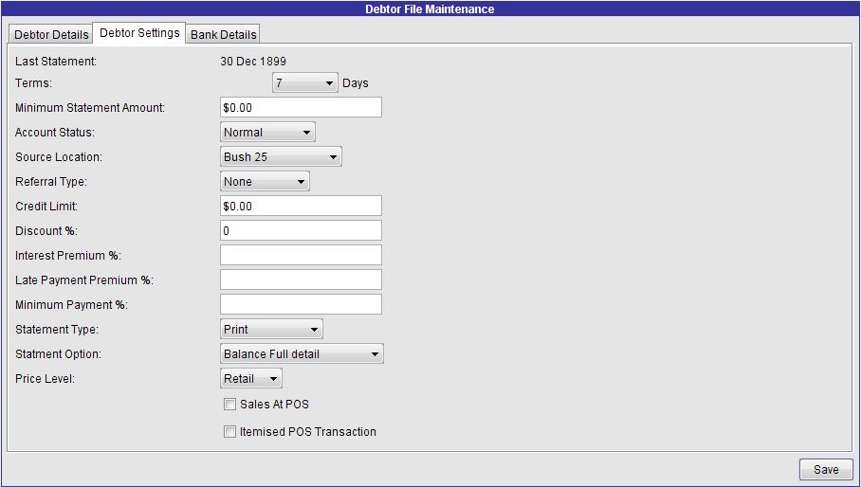861x487 pixels.
Task: Open the Account Status dropdown
Action: (x=267, y=133)
